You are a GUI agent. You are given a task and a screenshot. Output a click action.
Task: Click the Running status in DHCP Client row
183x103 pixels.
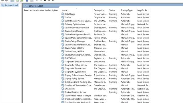pos(113,58)
